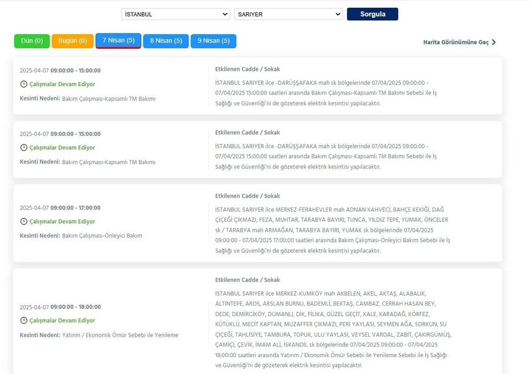Switch to the Dün (0) tab
This screenshot has width=529, height=374.
click(x=32, y=41)
